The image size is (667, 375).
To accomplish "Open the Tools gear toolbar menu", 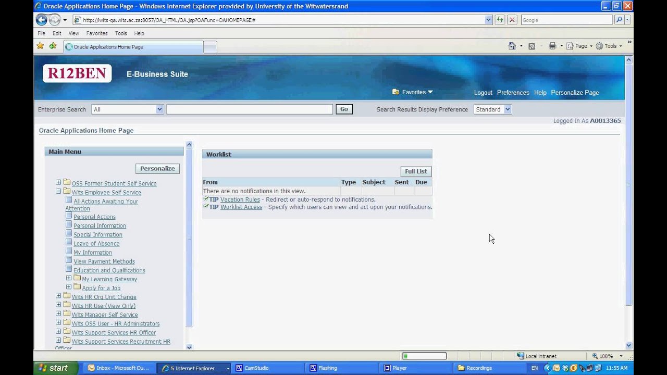I will point(609,46).
